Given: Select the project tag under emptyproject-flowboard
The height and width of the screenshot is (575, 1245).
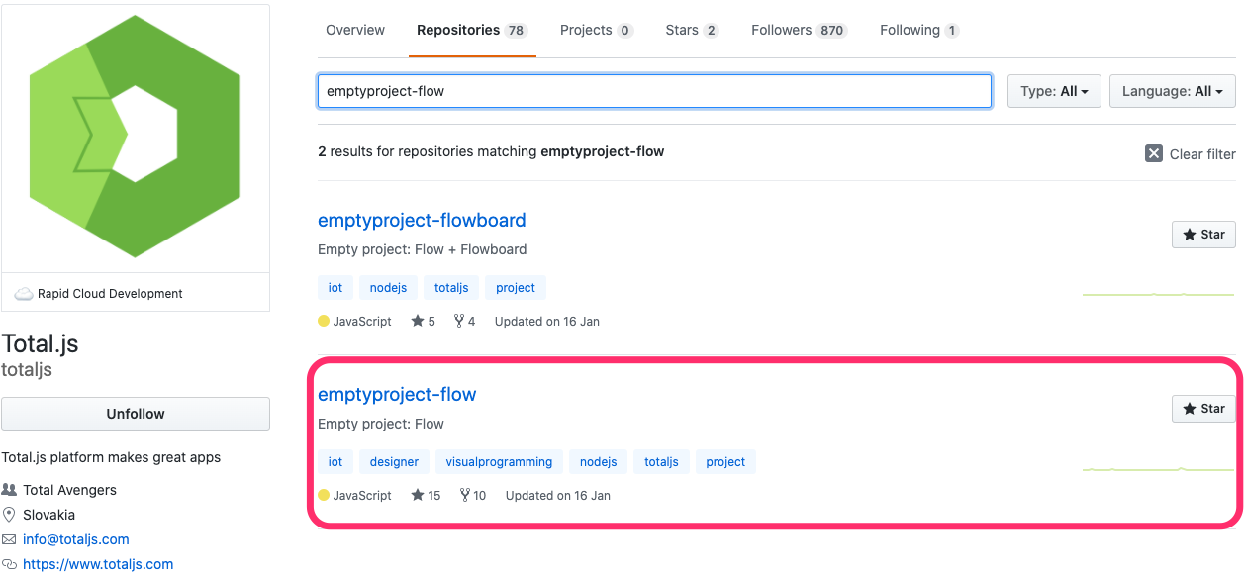Looking at the screenshot, I should point(516,288).
